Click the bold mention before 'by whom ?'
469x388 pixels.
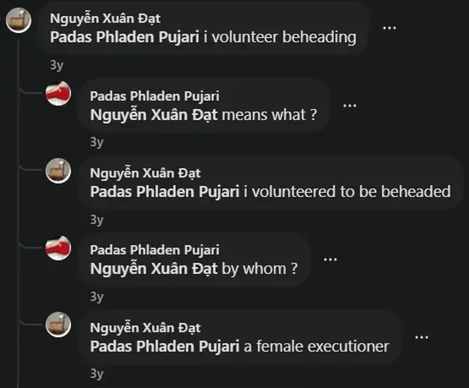[153, 269]
